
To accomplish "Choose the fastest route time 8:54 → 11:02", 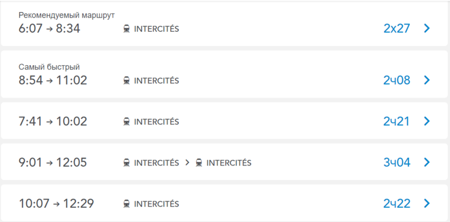I will point(53,80).
